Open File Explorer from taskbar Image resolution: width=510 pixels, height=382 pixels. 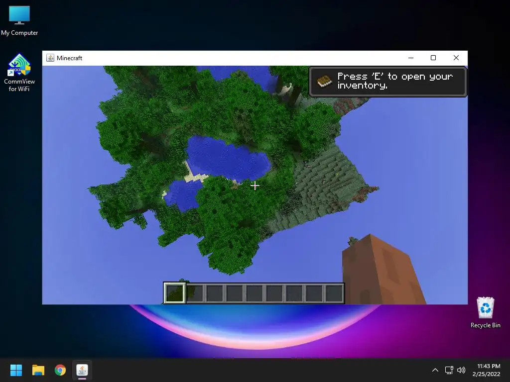pyautogui.click(x=38, y=370)
